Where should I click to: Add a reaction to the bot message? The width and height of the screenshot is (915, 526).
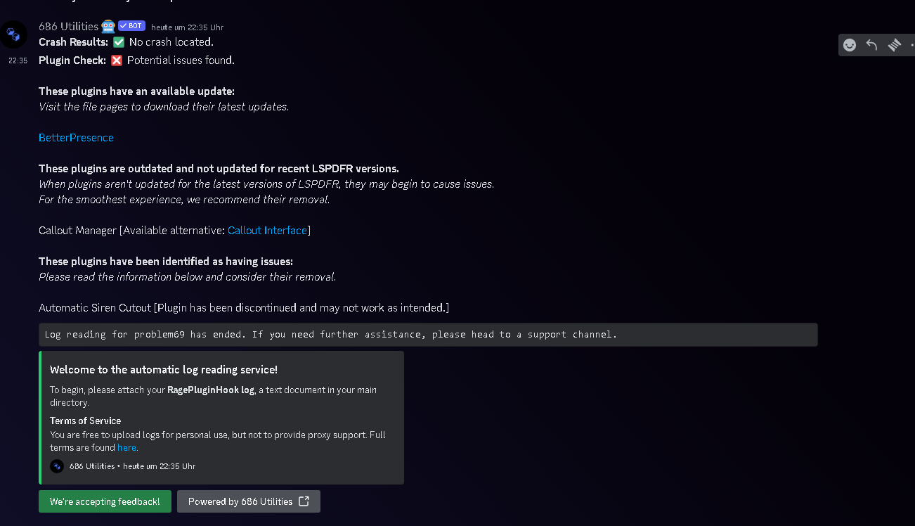(x=850, y=45)
